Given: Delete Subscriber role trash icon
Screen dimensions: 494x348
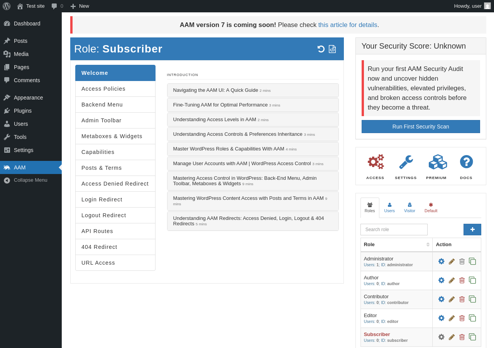Looking at the screenshot, I should [462, 337].
